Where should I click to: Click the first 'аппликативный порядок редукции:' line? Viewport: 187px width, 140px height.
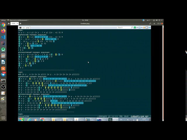pyautogui.click(x=34, y=52)
